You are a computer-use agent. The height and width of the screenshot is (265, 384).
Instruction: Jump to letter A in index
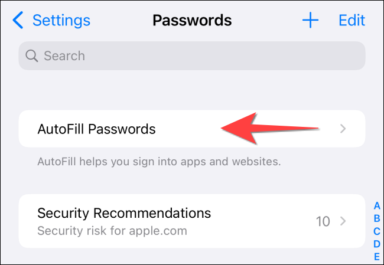(x=377, y=206)
